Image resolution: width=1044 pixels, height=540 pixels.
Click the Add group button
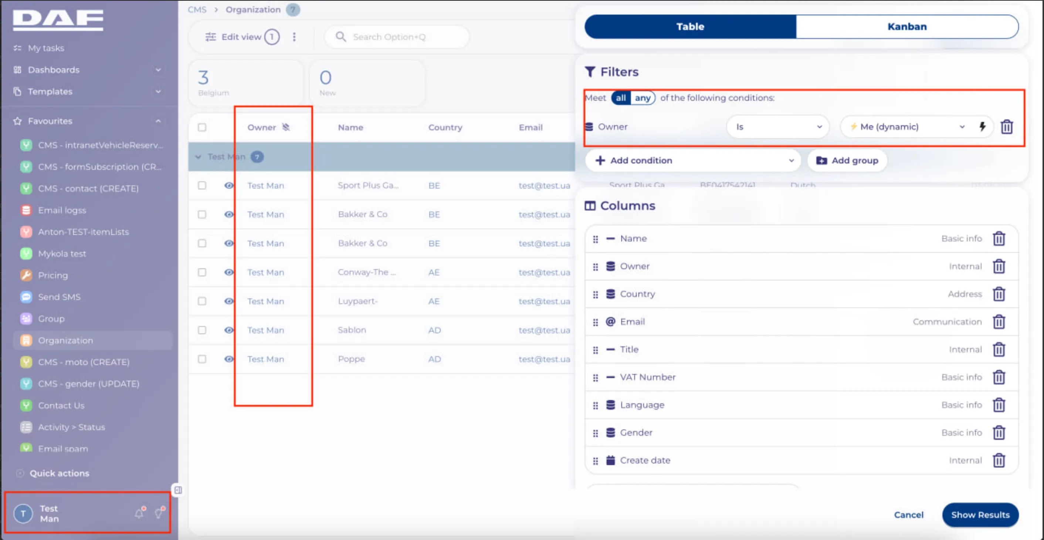[x=847, y=161]
